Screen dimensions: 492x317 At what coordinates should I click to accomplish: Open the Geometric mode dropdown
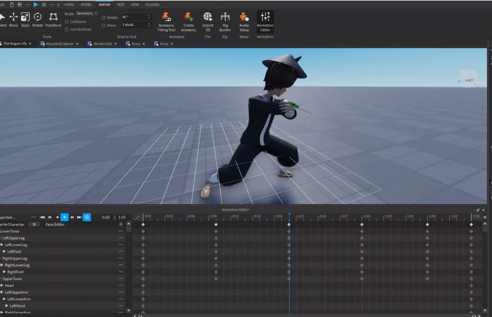pos(87,14)
